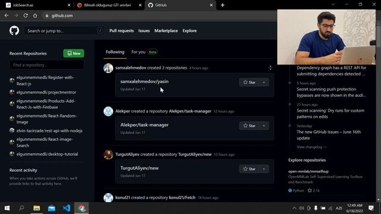Open the tab search dropdown in Chrome
The width and height of the screenshot is (381, 214).
coord(333,5)
